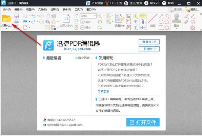The width and height of the screenshot is (202, 136).
Task: Select the underline text tool
Action: click(136, 27)
